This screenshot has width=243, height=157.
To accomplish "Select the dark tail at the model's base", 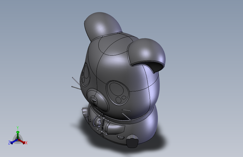I will click(x=132, y=141).
